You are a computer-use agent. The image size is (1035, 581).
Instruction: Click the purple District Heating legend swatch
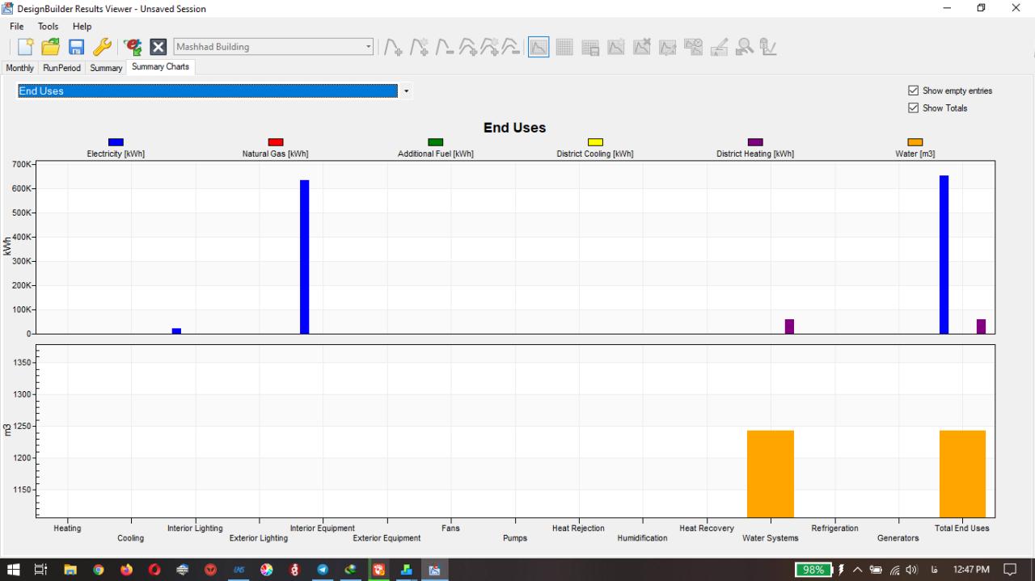755,142
